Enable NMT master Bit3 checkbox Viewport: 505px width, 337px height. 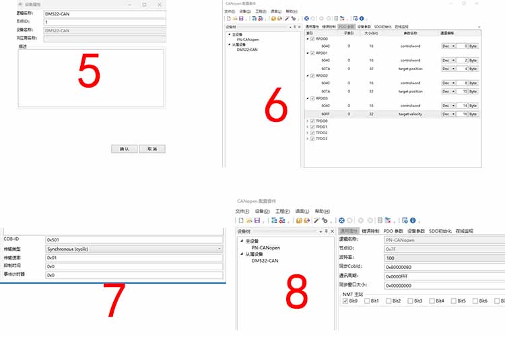pyautogui.click(x=410, y=301)
